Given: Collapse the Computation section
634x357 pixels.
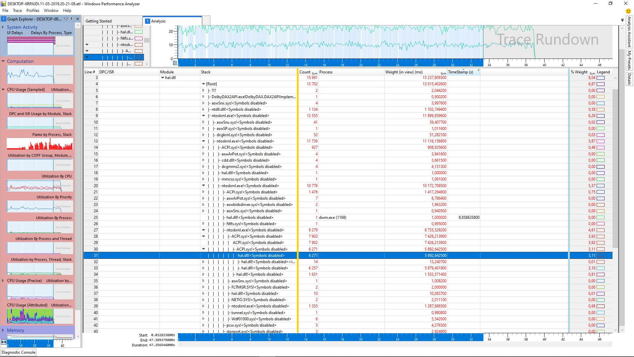Looking at the screenshot, I should tap(3, 61).
